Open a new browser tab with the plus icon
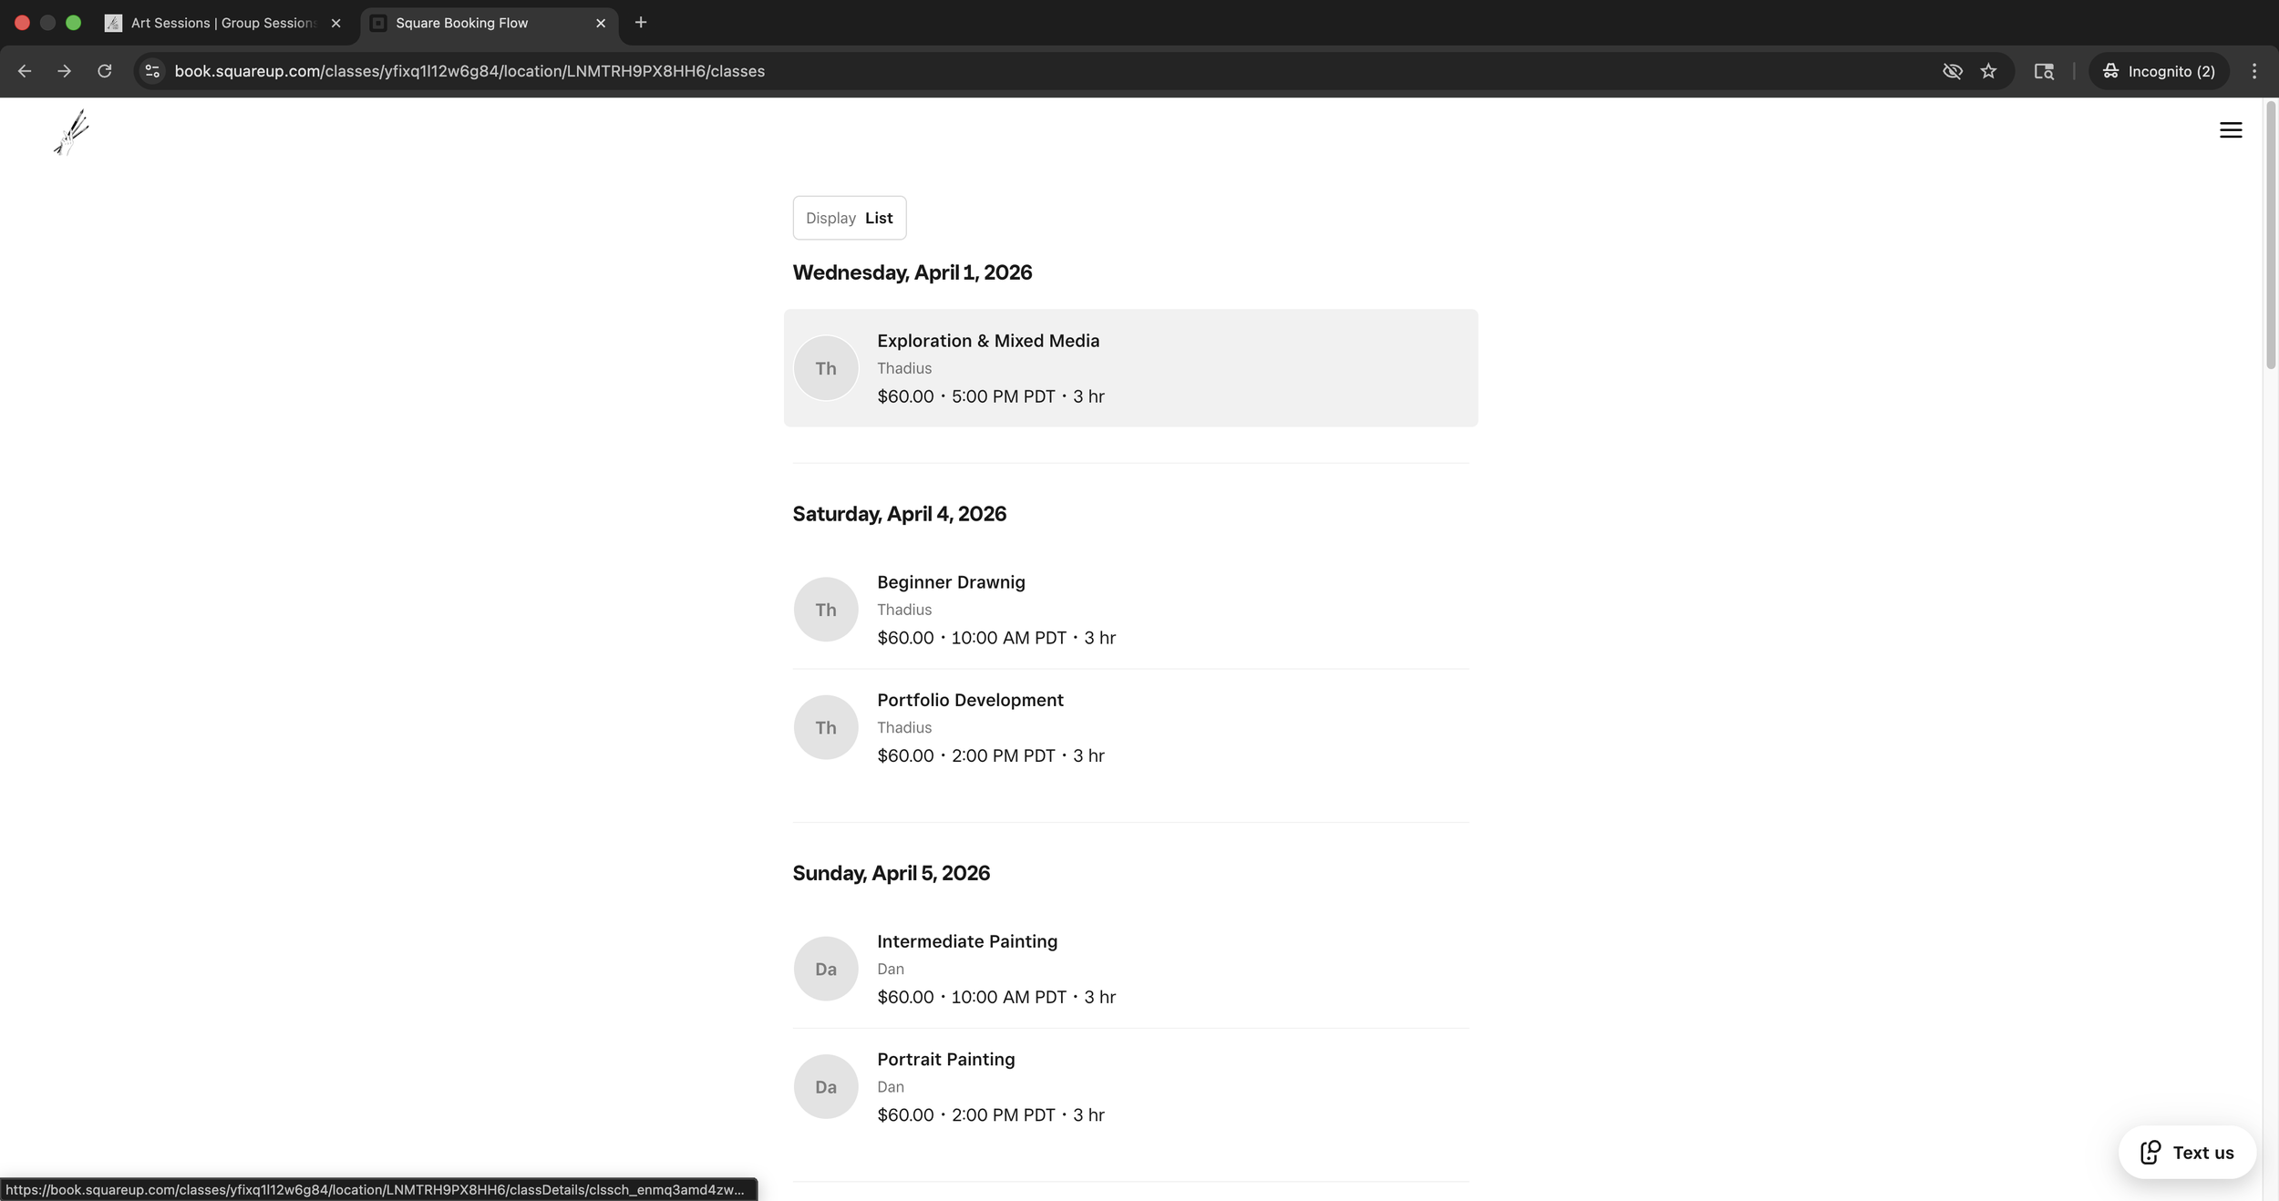The image size is (2279, 1201). coord(641,23)
